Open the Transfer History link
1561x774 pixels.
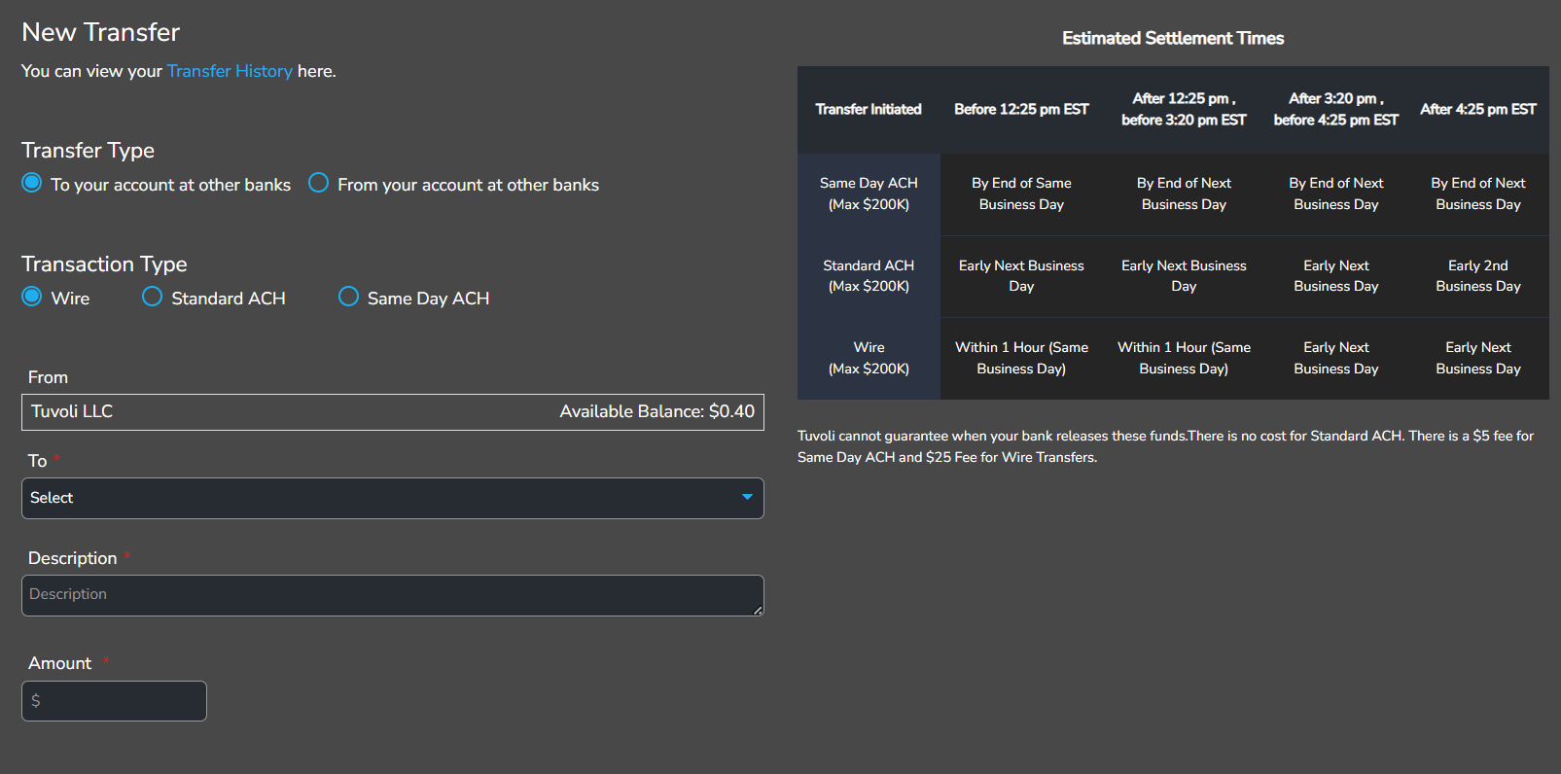[x=230, y=71]
